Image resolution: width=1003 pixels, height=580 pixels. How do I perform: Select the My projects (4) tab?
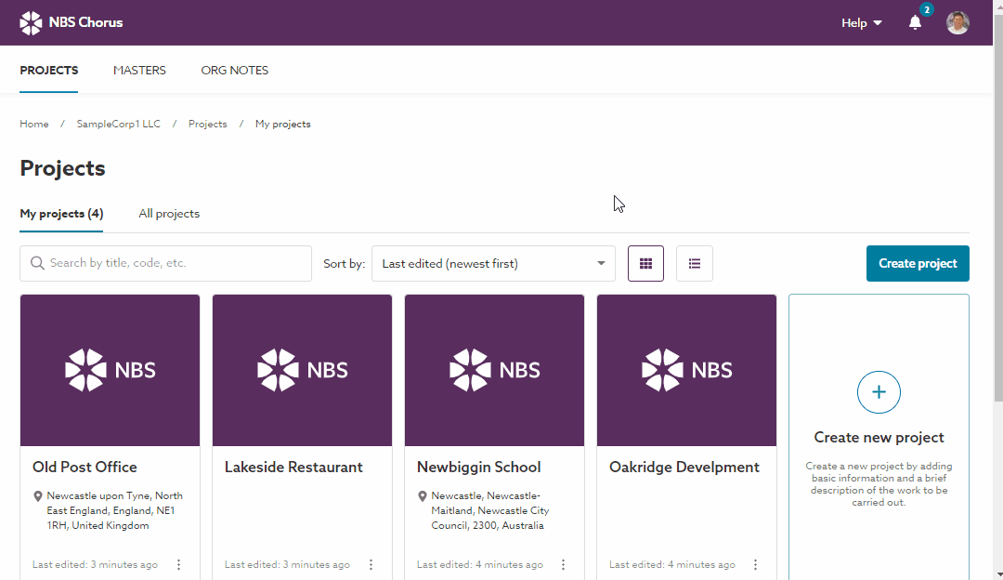[x=61, y=214]
